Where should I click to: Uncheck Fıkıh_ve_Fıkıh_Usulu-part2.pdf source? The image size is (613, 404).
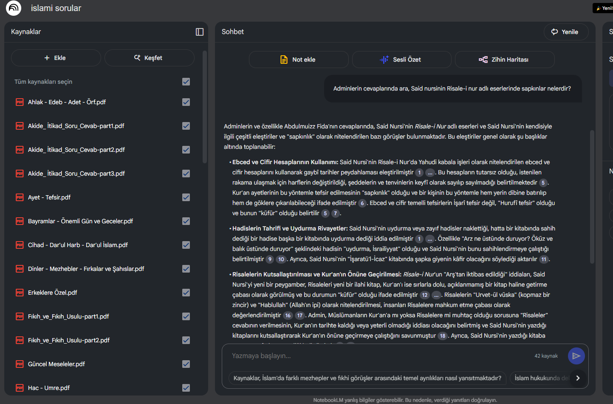click(x=186, y=340)
